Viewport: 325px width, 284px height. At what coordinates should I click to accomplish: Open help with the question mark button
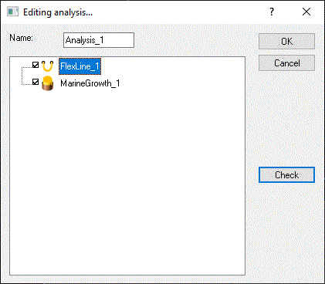point(272,12)
